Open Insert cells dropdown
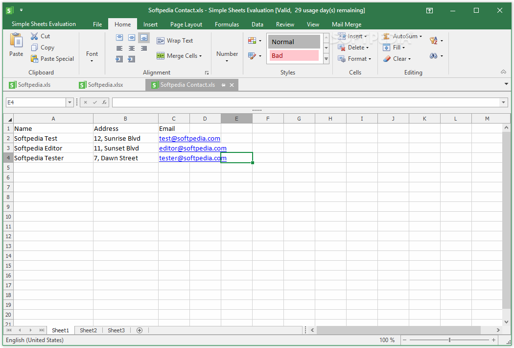Viewport: 514px width, 348px height. click(352, 36)
